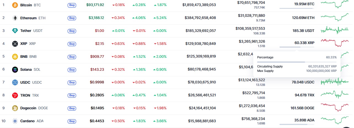This screenshot has width=354, height=128.
Task: Click the Ethereum diamond logo icon
Action: coord(15,18)
